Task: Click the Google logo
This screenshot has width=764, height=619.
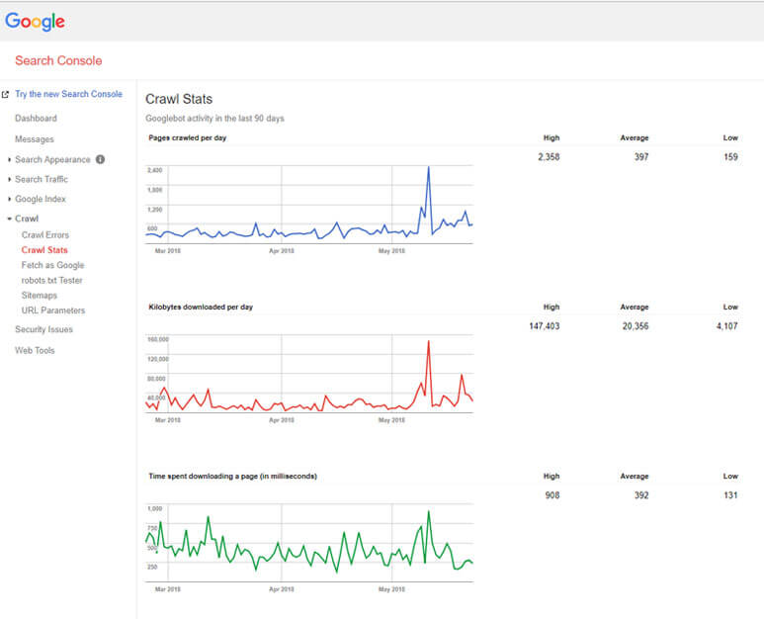Action: (x=35, y=22)
